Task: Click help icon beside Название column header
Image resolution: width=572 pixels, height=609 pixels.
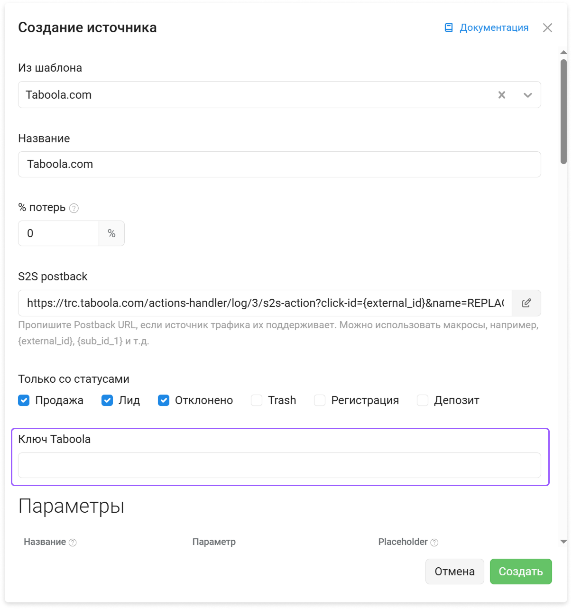Action: (x=73, y=543)
